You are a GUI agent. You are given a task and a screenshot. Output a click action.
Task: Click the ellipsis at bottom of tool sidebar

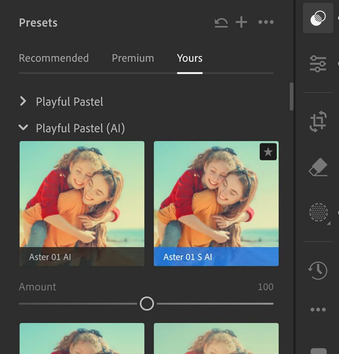point(318,310)
